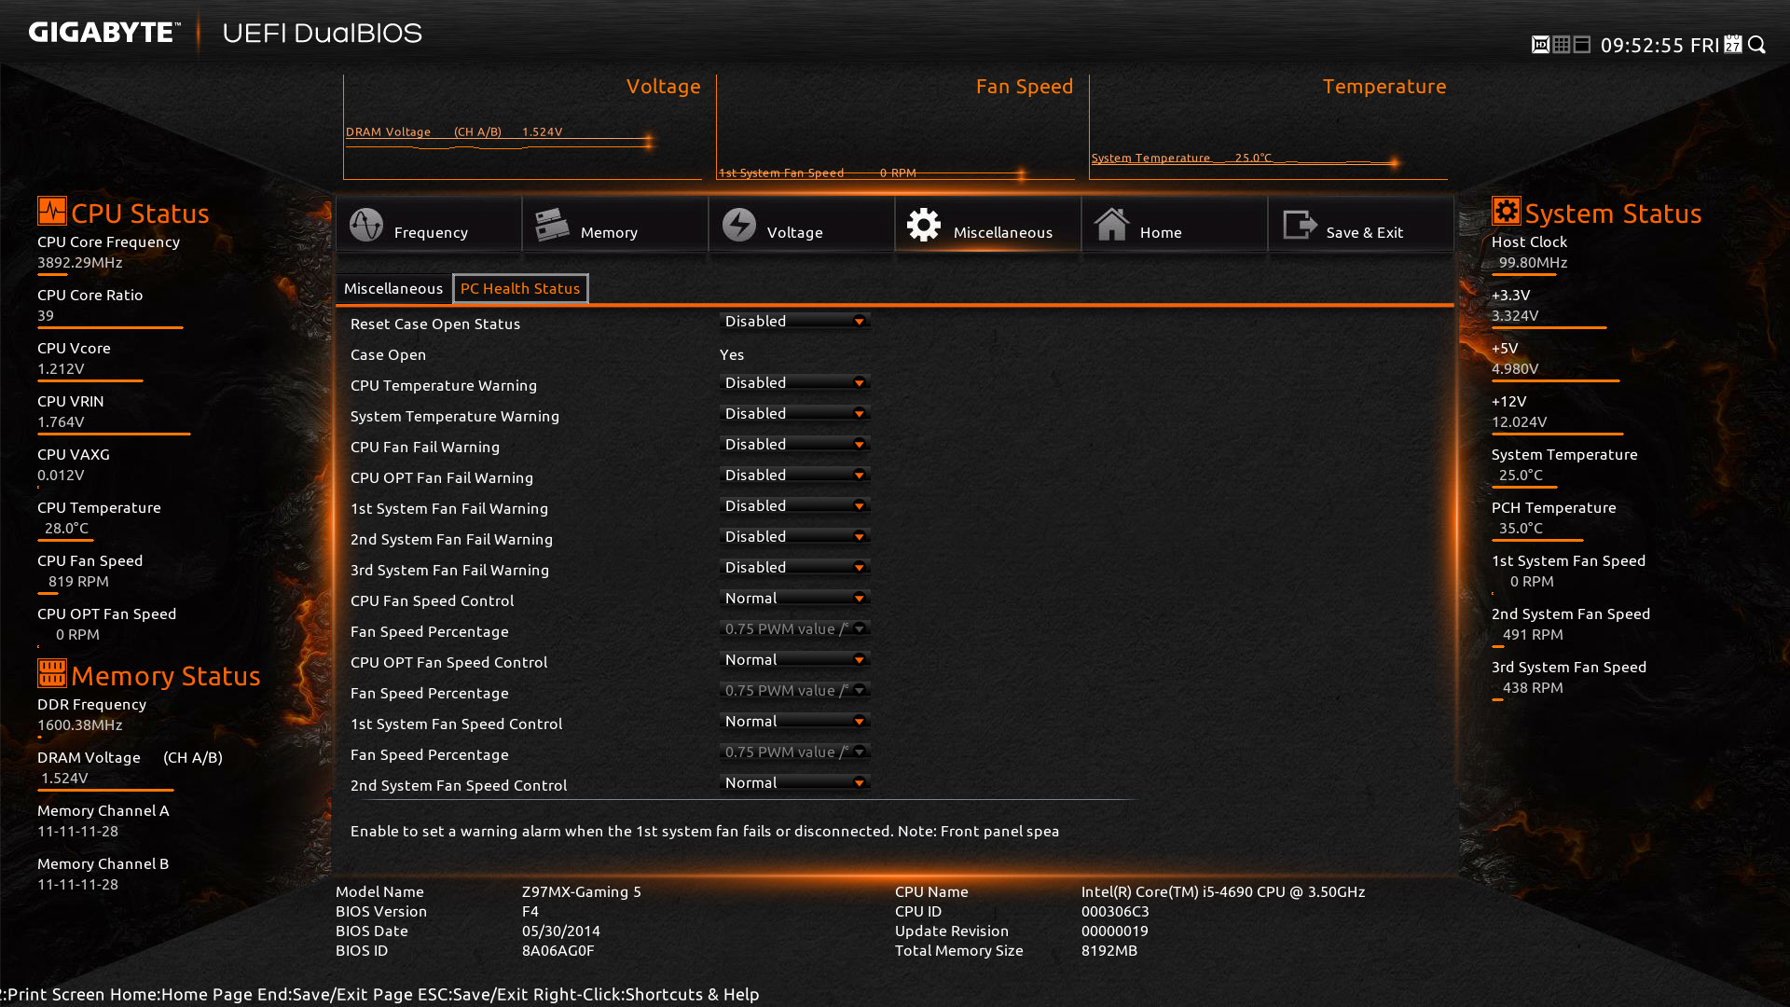Click BIOS Version value F4

click(530, 911)
